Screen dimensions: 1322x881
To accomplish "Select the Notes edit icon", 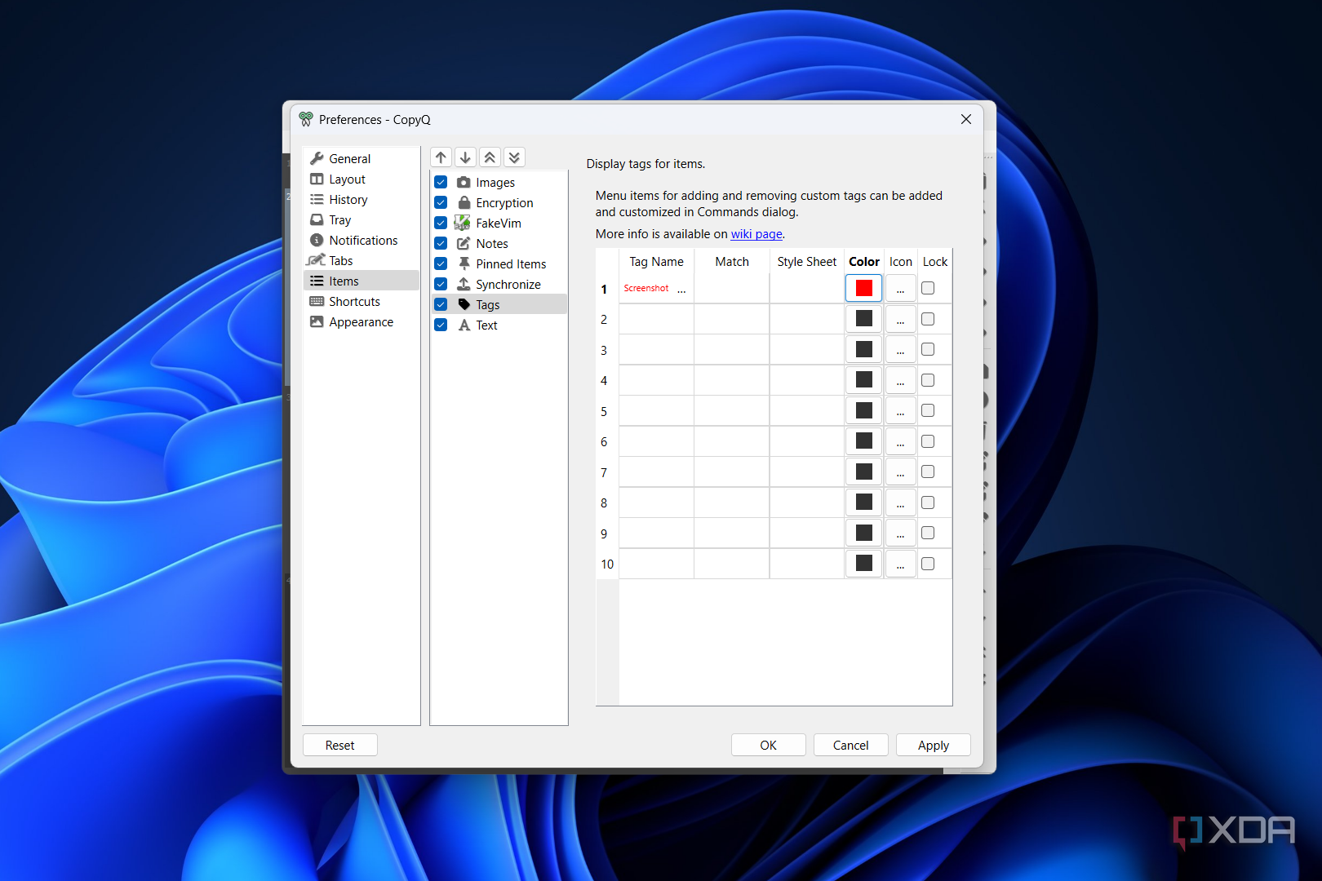I will pyautogui.click(x=464, y=243).
